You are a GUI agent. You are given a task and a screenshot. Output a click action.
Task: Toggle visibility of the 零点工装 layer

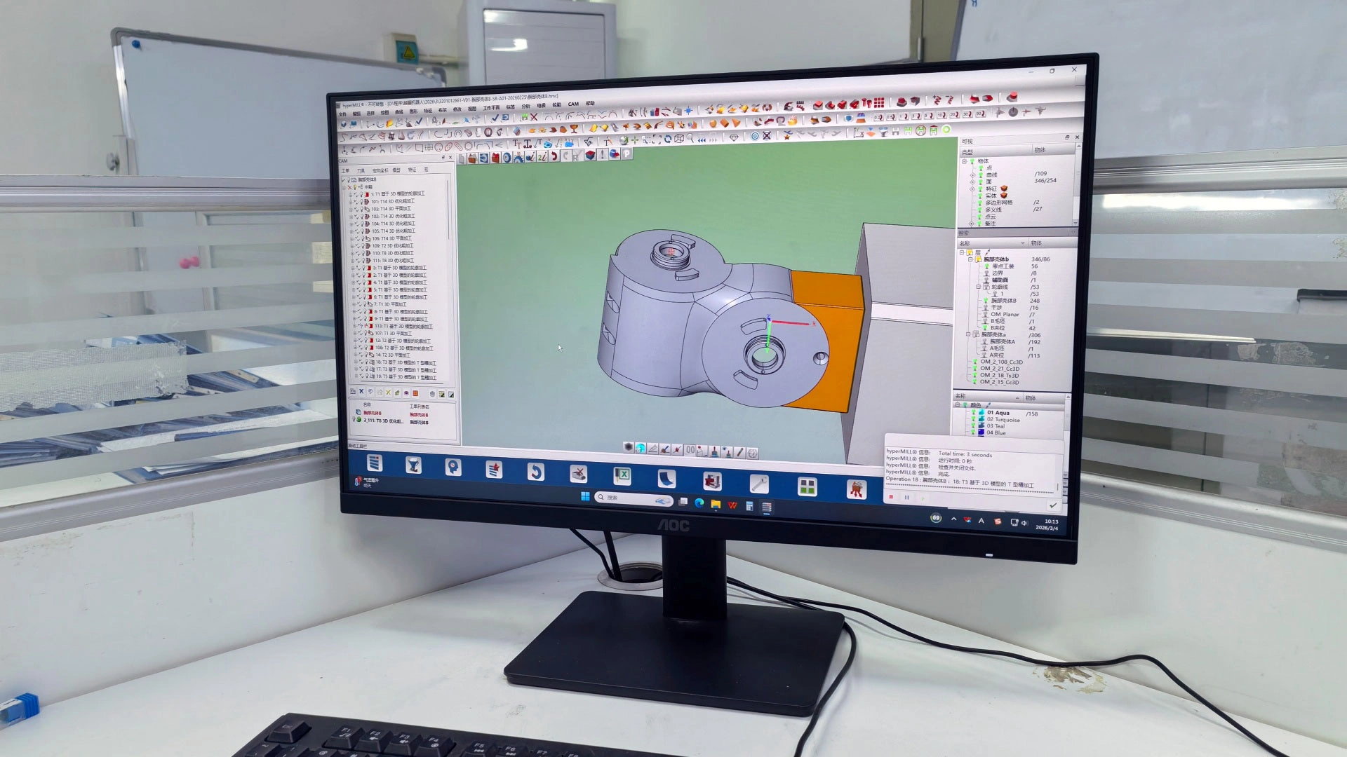pyautogui.click(x=987, y=266)
